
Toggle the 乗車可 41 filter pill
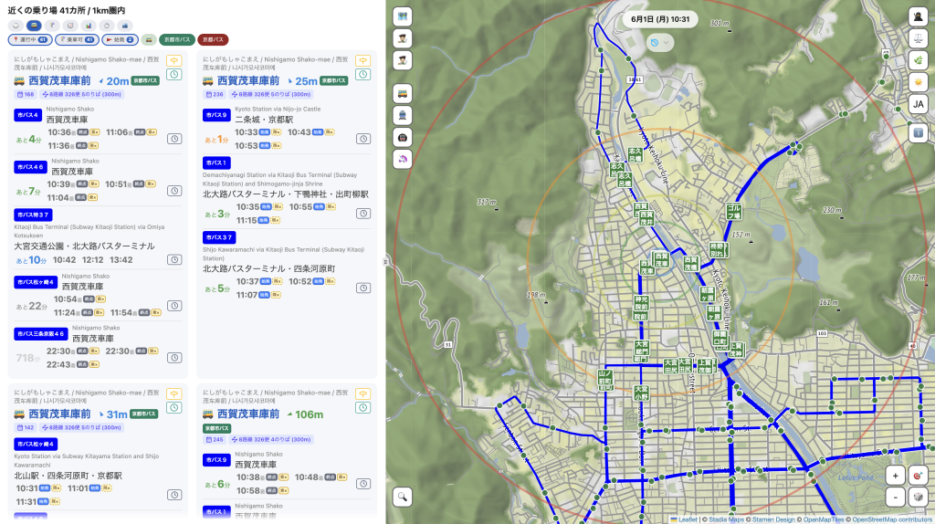pyautogui.click(x=77, y=40)
